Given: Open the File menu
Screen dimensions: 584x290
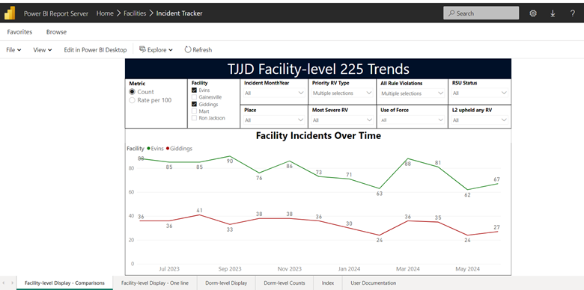Looking at the screenshot, I should (x=13, y=49).
